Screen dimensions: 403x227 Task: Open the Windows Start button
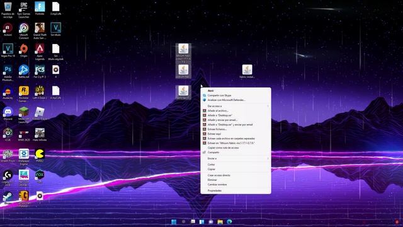(174, 221)
